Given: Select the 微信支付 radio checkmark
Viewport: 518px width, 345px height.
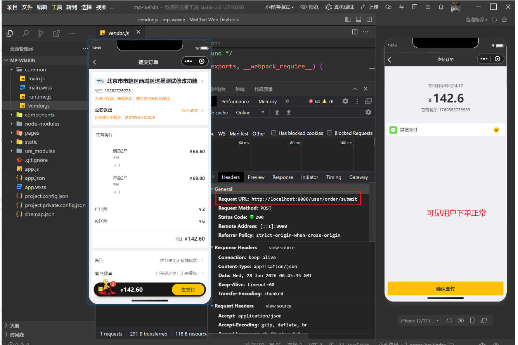Looking at the screenshot, I should point(496,130).
